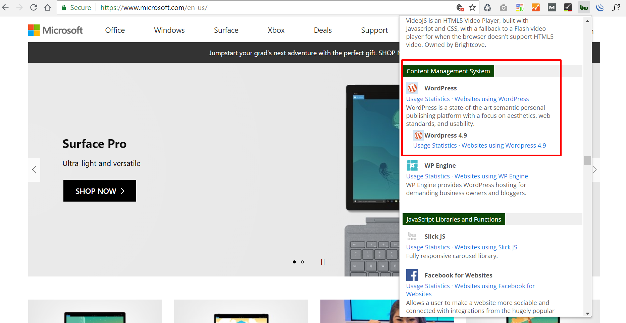Open Usage Statistics link under Facebook for Websites

pos(428,286)
